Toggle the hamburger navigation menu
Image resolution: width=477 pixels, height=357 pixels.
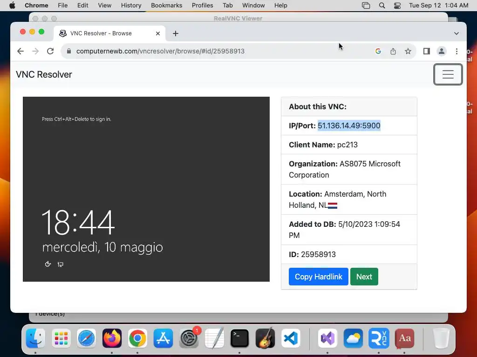click(x=448, y=74)
